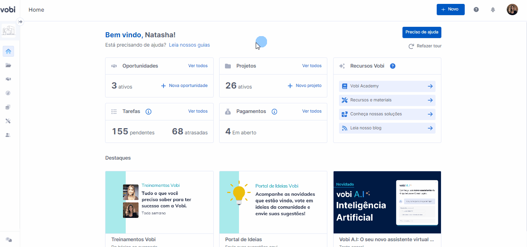Click Nova oportunidade

(184, 85)
